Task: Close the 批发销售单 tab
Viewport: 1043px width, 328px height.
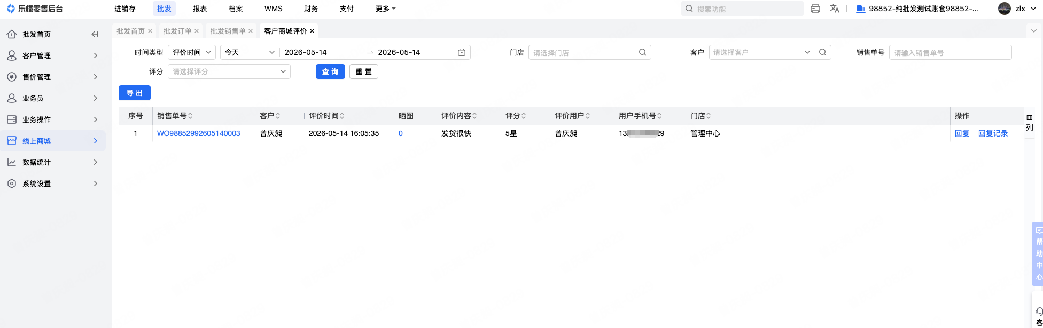Action: pos(251,31)
